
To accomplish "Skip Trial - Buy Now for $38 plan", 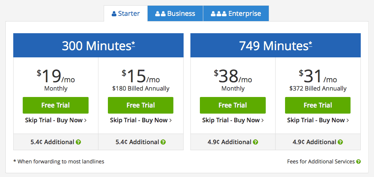I will [233, 120].
